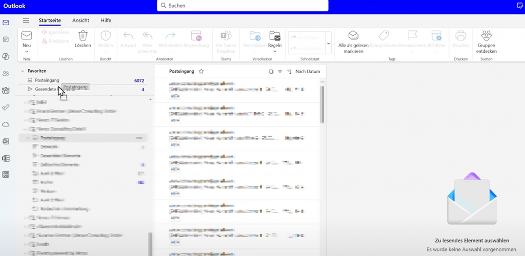This screenshot has height=256, width=525.
Task: Switch to the Startseite tab
Action: (50, 20)
